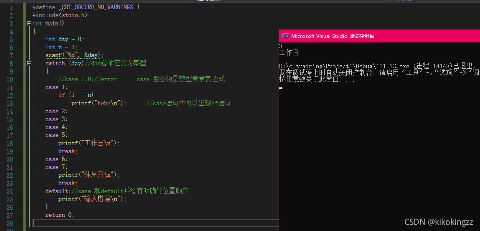Click the printf "输入错误" statement
This screenshot has height=231, width=480.
(x=92, y=199)
